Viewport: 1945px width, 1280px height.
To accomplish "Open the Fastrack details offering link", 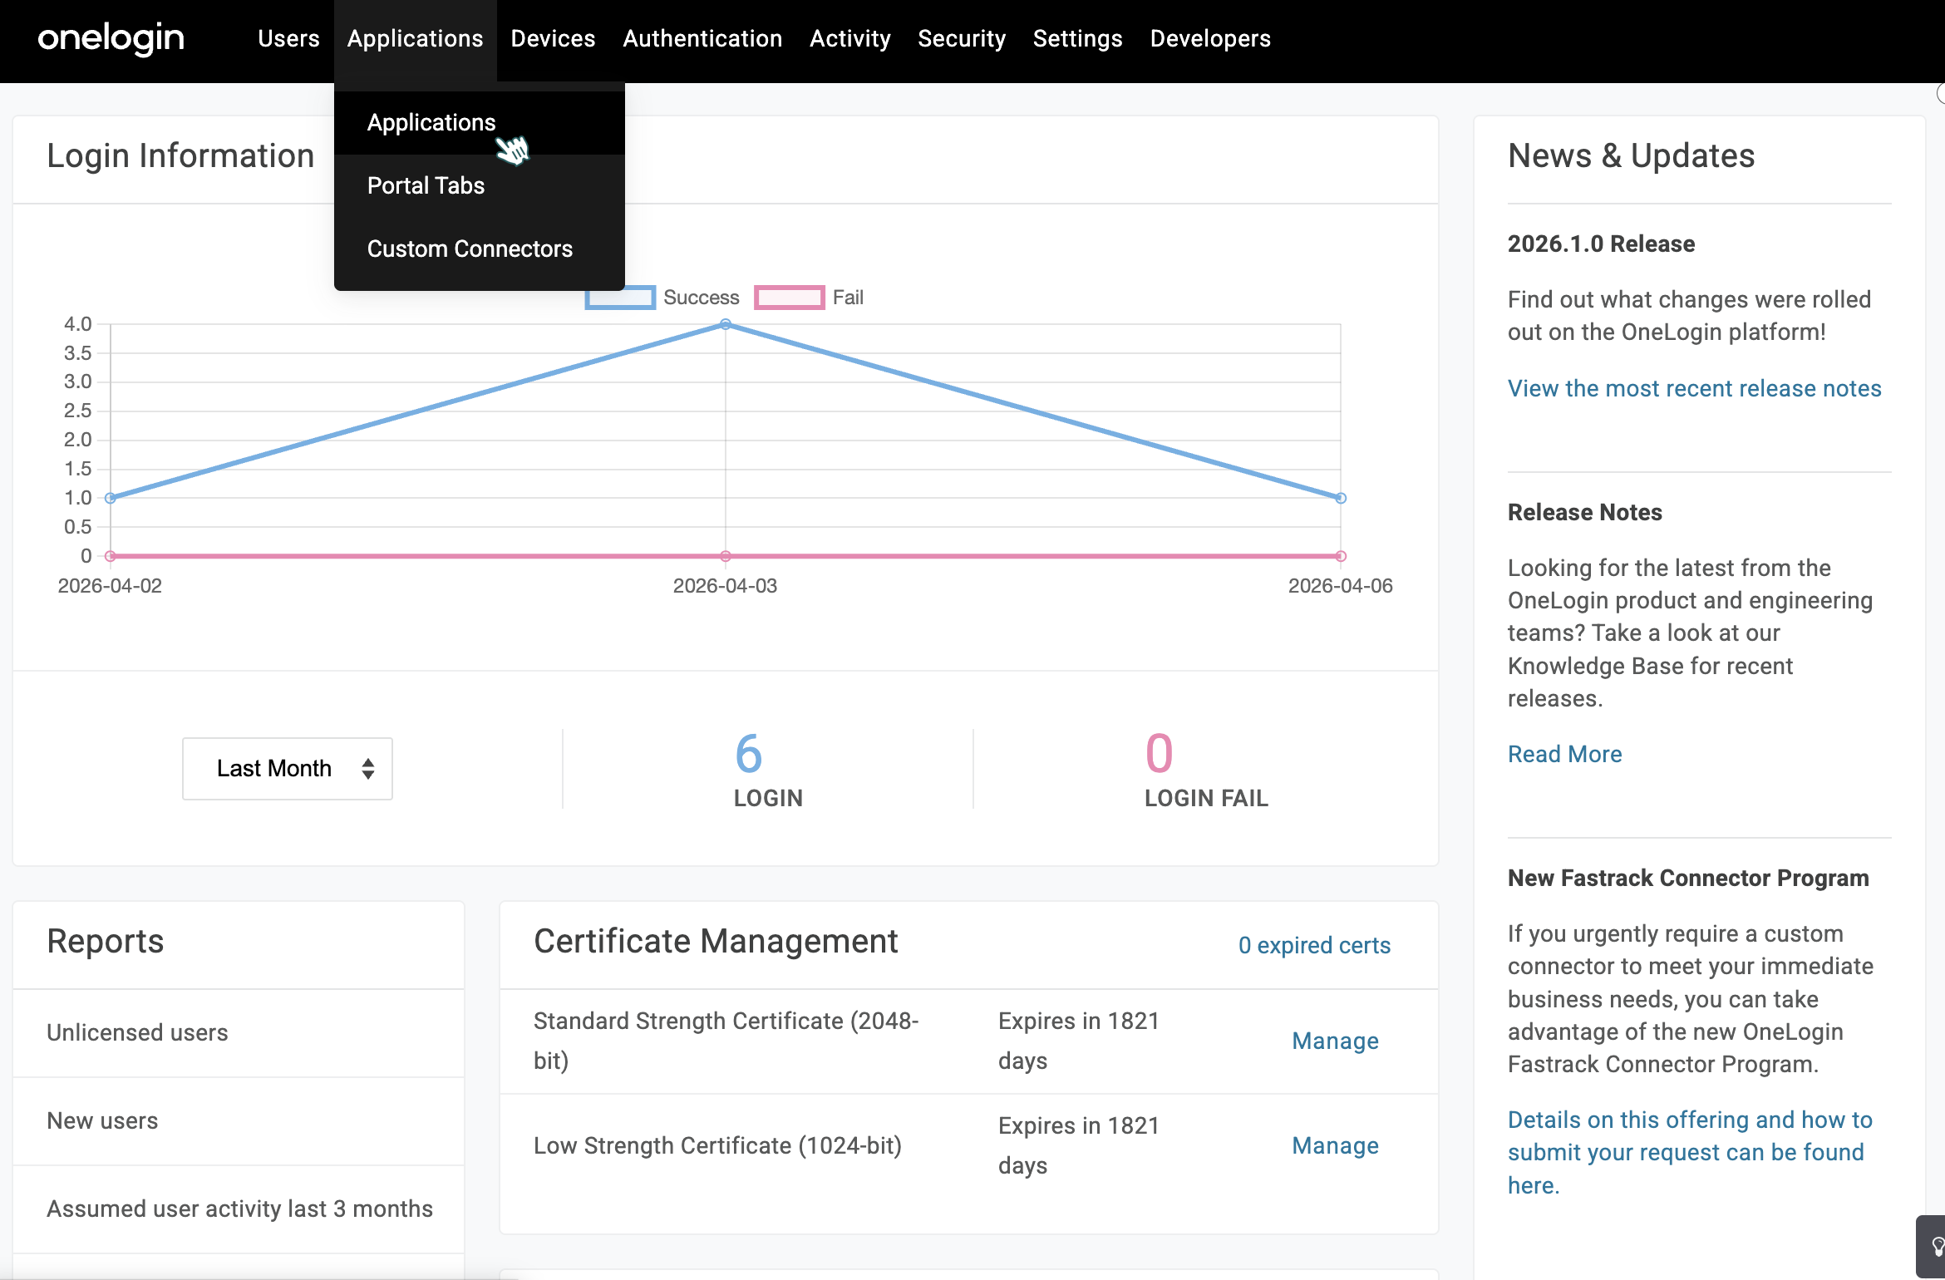I will click(x=1690, y=1153).
